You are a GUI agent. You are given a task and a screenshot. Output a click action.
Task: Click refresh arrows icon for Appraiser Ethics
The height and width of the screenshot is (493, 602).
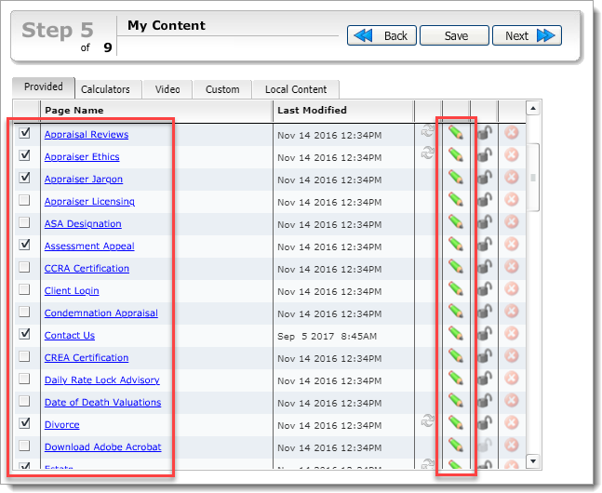click(x=427, y=153)
